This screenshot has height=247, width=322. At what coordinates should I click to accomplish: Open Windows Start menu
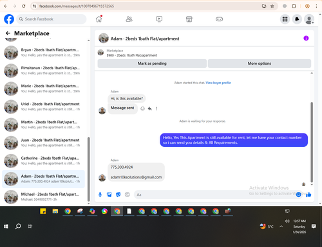(6, 226)
